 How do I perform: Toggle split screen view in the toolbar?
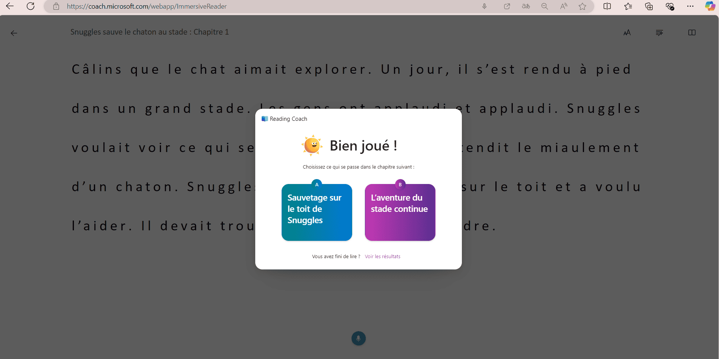coord(607,6)
